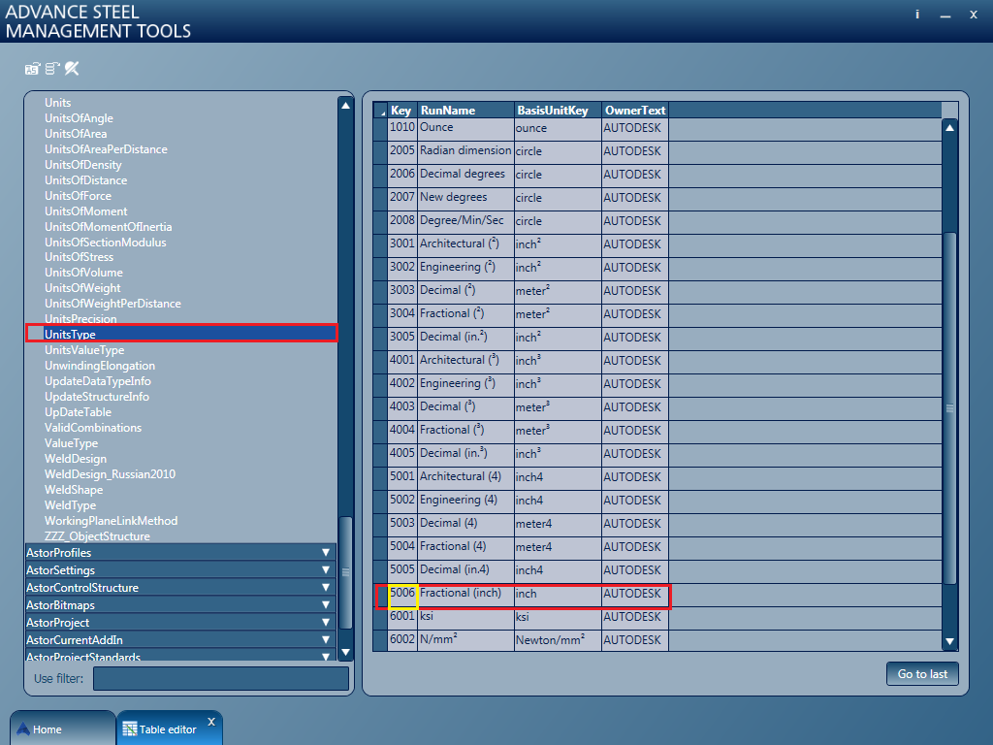Close the Table editor tab
Screen dimensions: 993x745
[x=211, y=722]
